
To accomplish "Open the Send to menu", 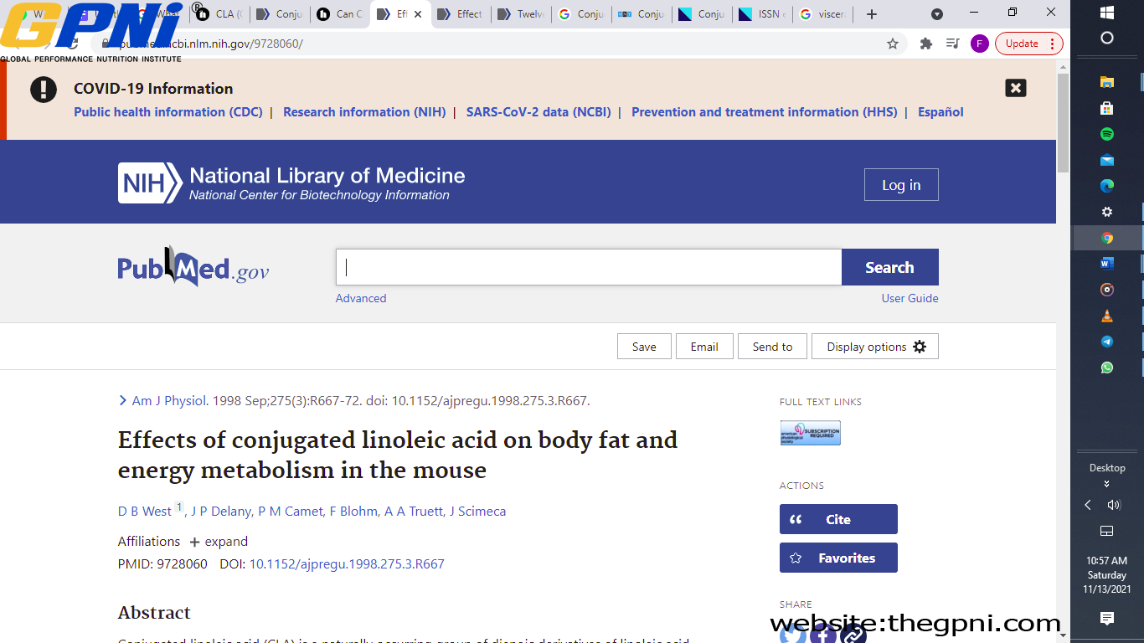I will coord(772,347).
